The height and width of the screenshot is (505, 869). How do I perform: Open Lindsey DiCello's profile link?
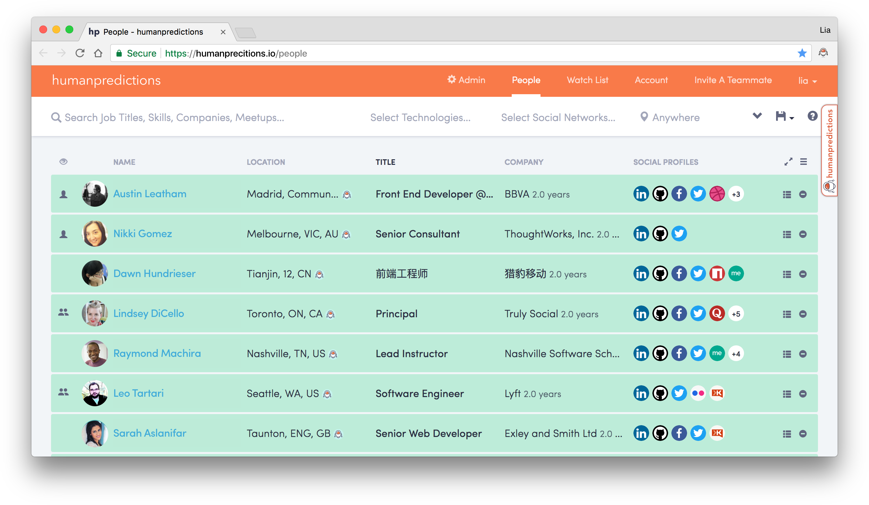148,313
